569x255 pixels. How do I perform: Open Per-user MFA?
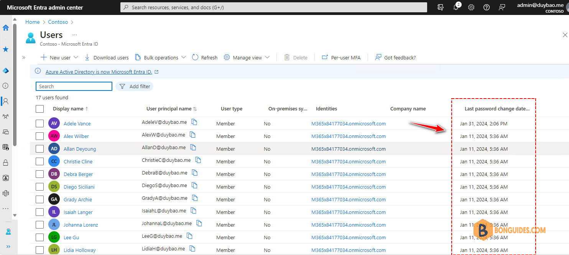pyautogui.click(x=341, y=58)
